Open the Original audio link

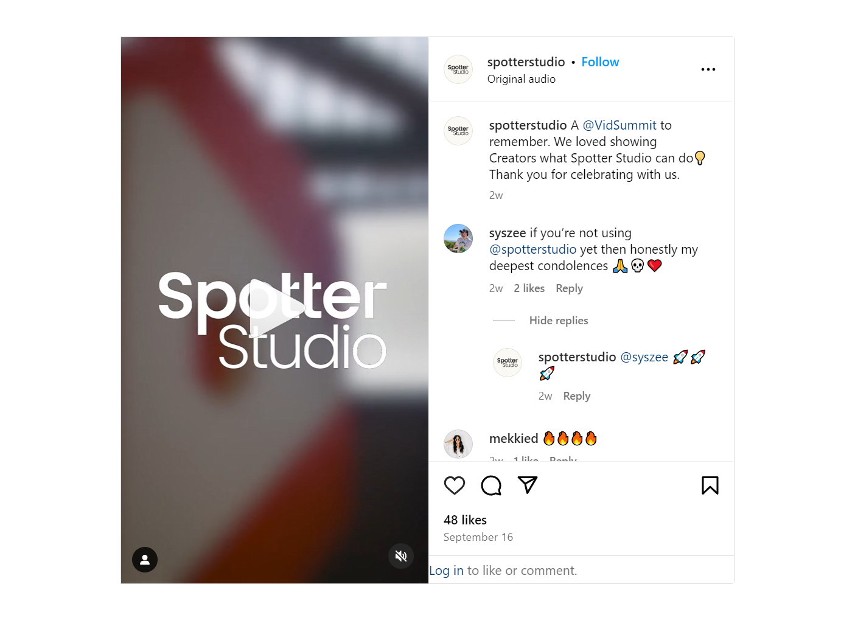(x=522, y=79)
